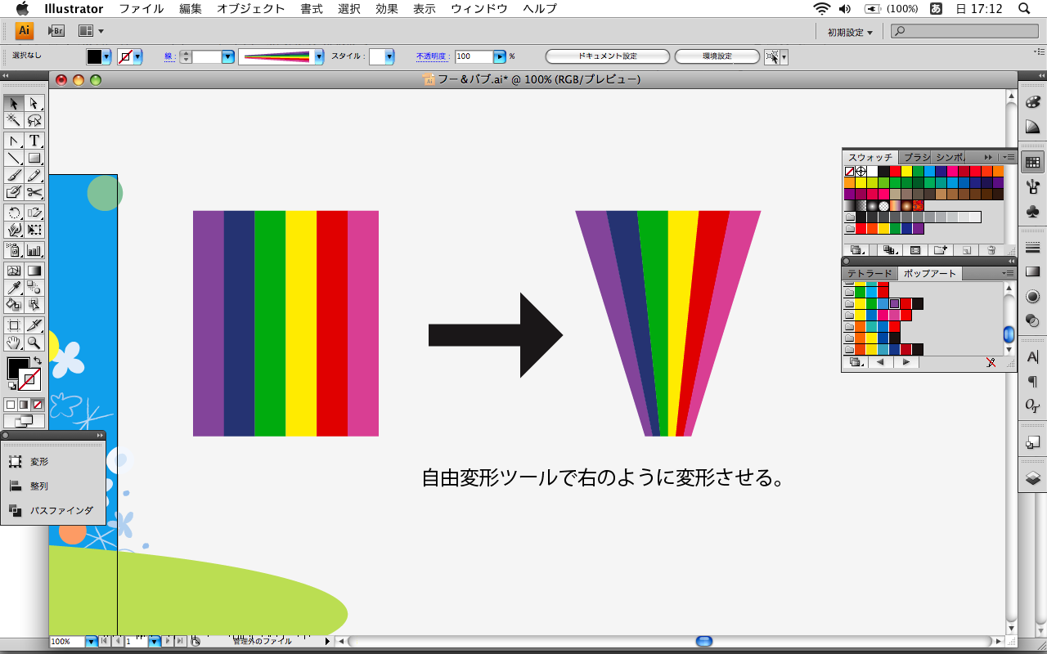The width and height of the screenshot is (1047, 654).
Task: Select the Rectangle tool
Action: (34, 158)
